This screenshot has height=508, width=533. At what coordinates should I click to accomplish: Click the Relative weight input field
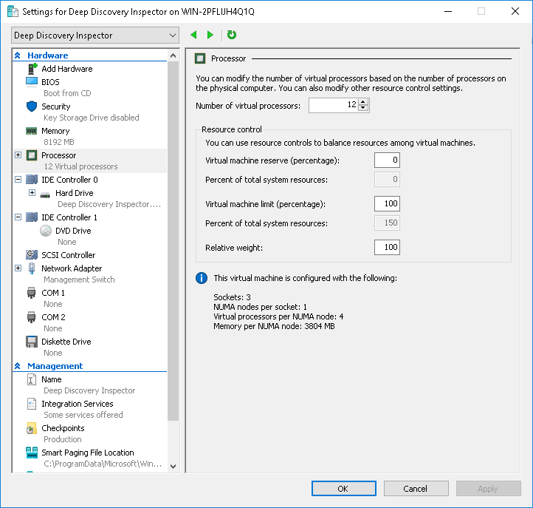[387, 247]
